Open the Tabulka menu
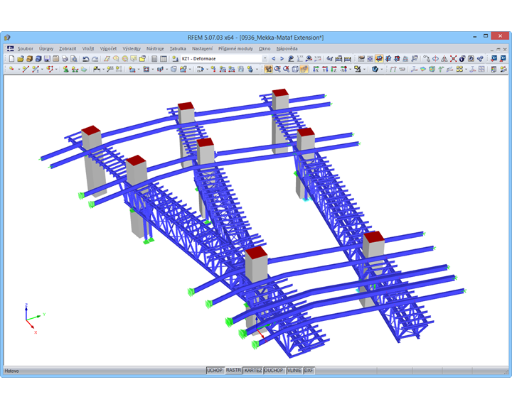 pyautogui.click(x=178, y=48)
